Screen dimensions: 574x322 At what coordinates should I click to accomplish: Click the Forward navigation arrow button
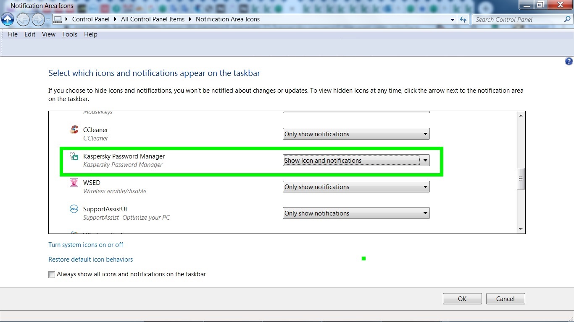[x=38, y=19]
